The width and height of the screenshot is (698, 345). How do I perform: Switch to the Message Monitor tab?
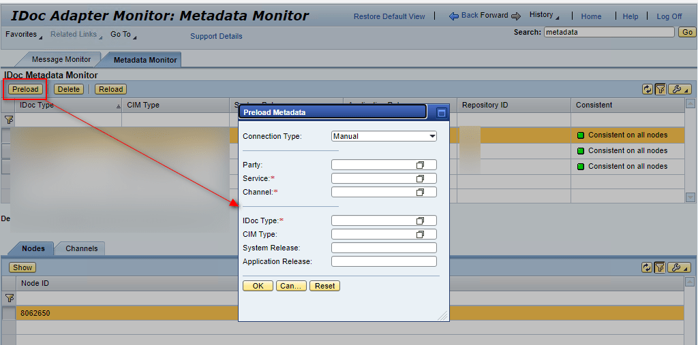point(61,60)
